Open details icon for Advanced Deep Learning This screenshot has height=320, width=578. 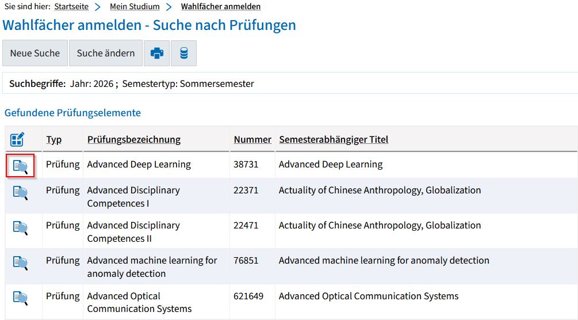(x=20, y=166)
